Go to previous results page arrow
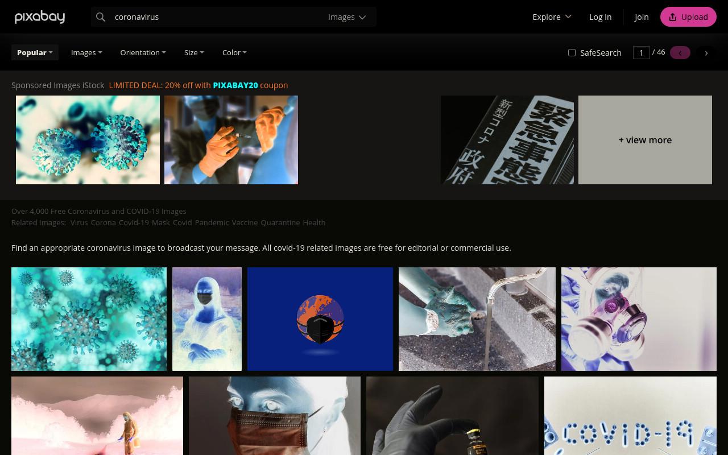The image size is (728, 455). tap(680, 53)
